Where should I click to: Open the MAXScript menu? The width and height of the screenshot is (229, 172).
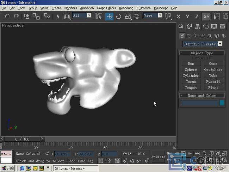[161, 8]
